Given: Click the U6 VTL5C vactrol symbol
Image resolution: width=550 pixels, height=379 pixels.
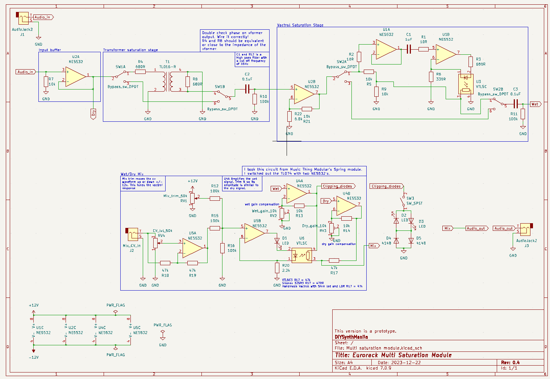Looking at the screenshot, I should point(301,255).
